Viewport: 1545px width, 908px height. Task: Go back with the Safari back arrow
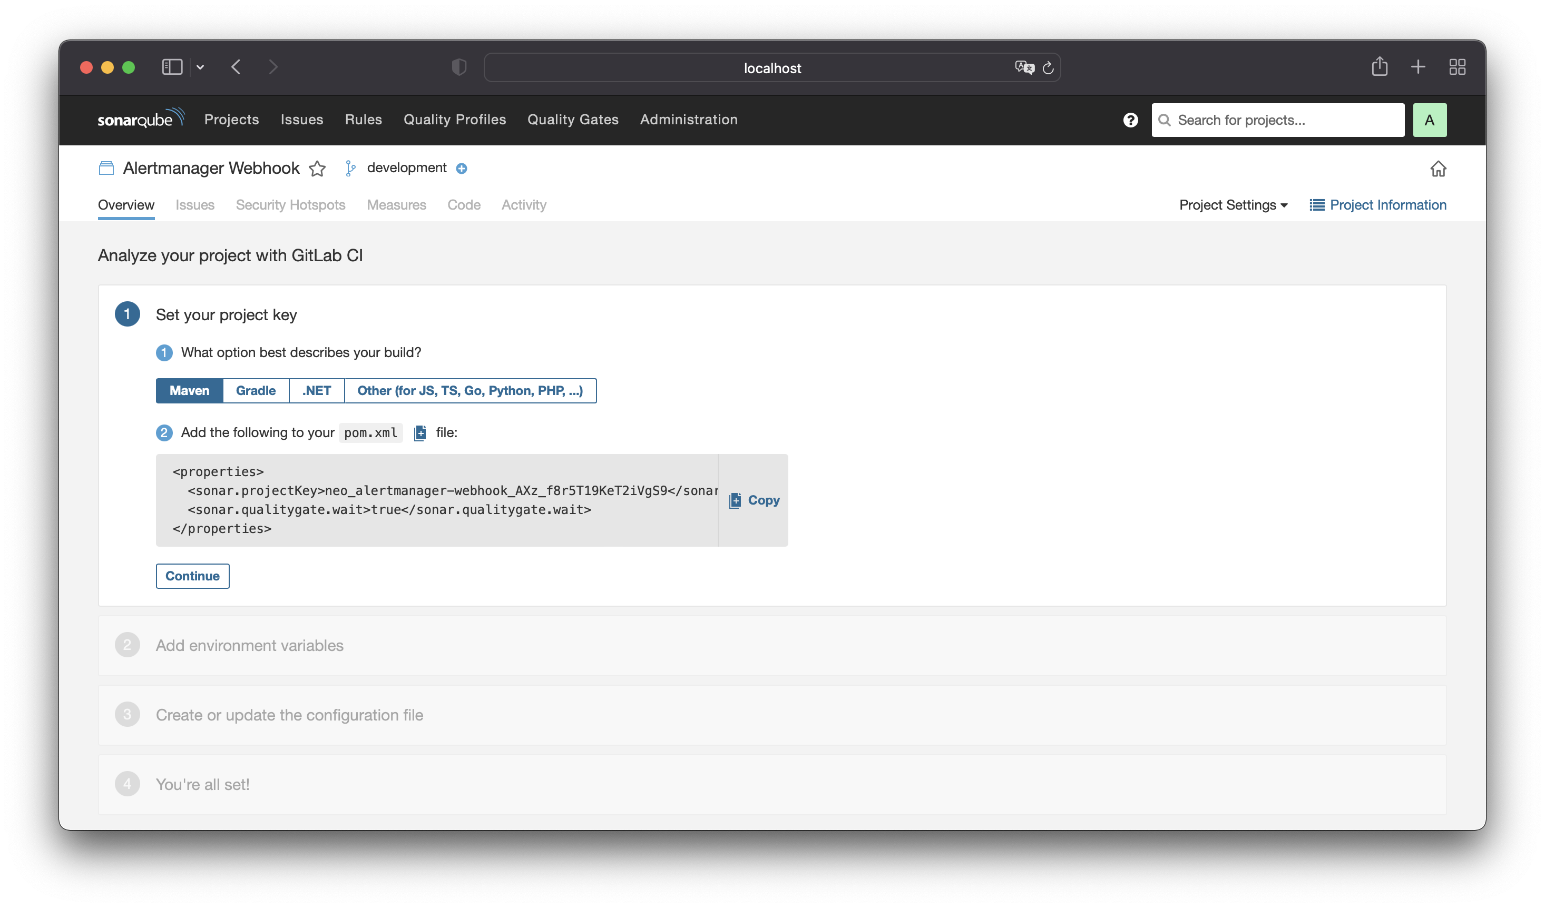(236, 67)
